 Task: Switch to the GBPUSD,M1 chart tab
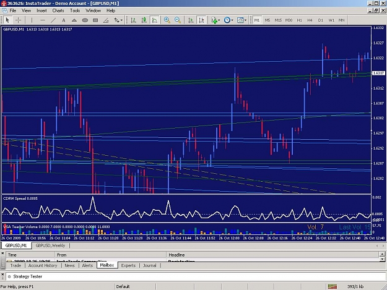pyautogui.click(x=16, y=245)
